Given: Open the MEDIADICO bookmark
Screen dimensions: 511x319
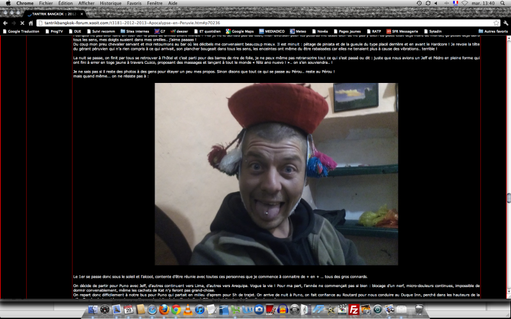Looking at the screenshot, I should coord(272,31).
